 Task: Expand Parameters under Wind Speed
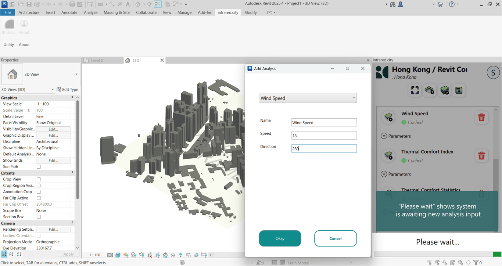(384, 136)
